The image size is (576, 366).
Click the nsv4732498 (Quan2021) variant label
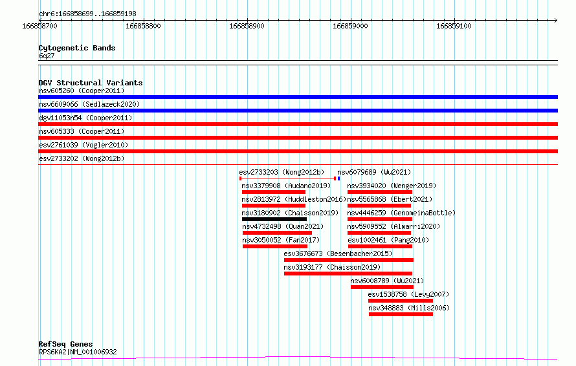tap(283, 226)
